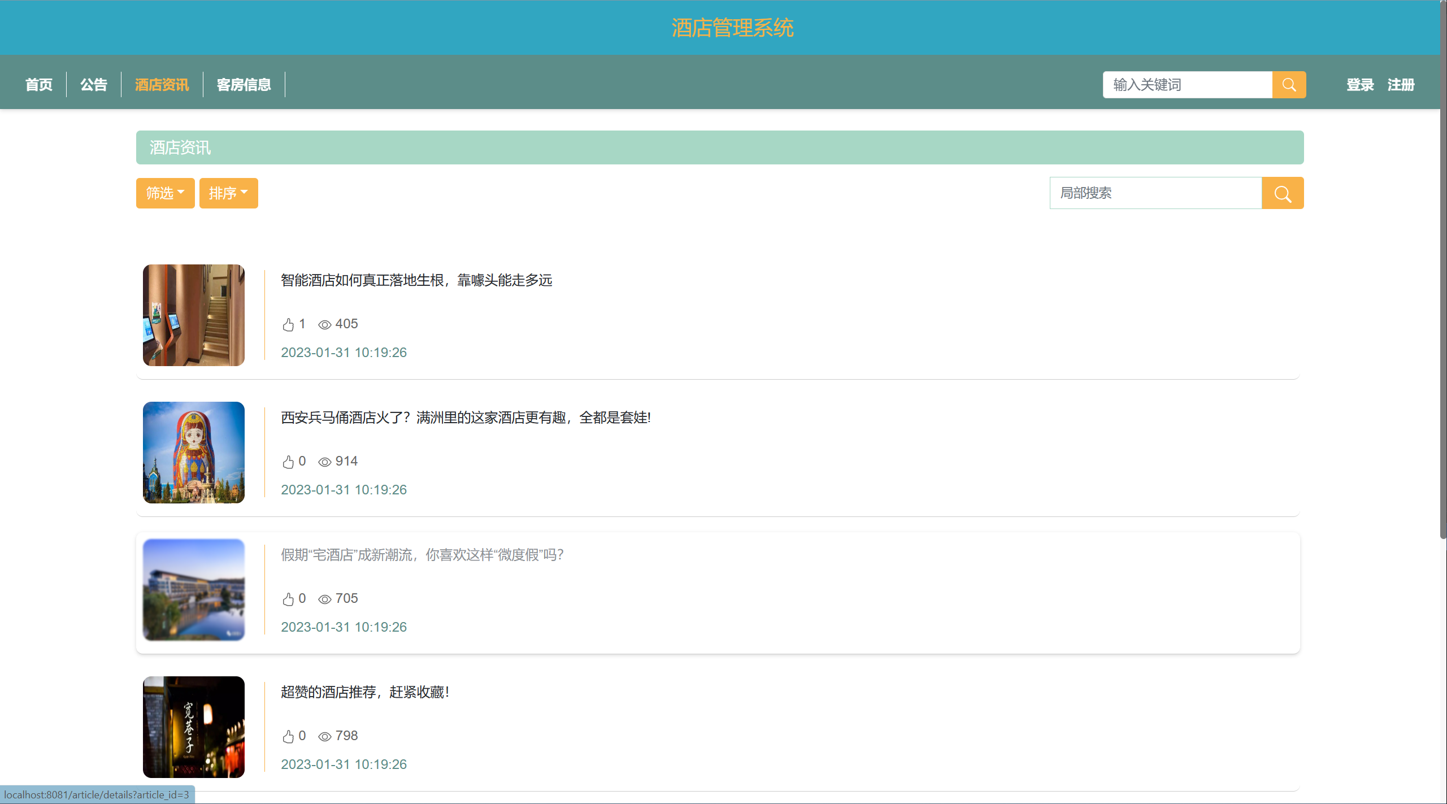Image resolution: width=1447 pixels, height=804 pixels.
Task: Click the eye views icon showing 405
Action: (x=324, y=325)
